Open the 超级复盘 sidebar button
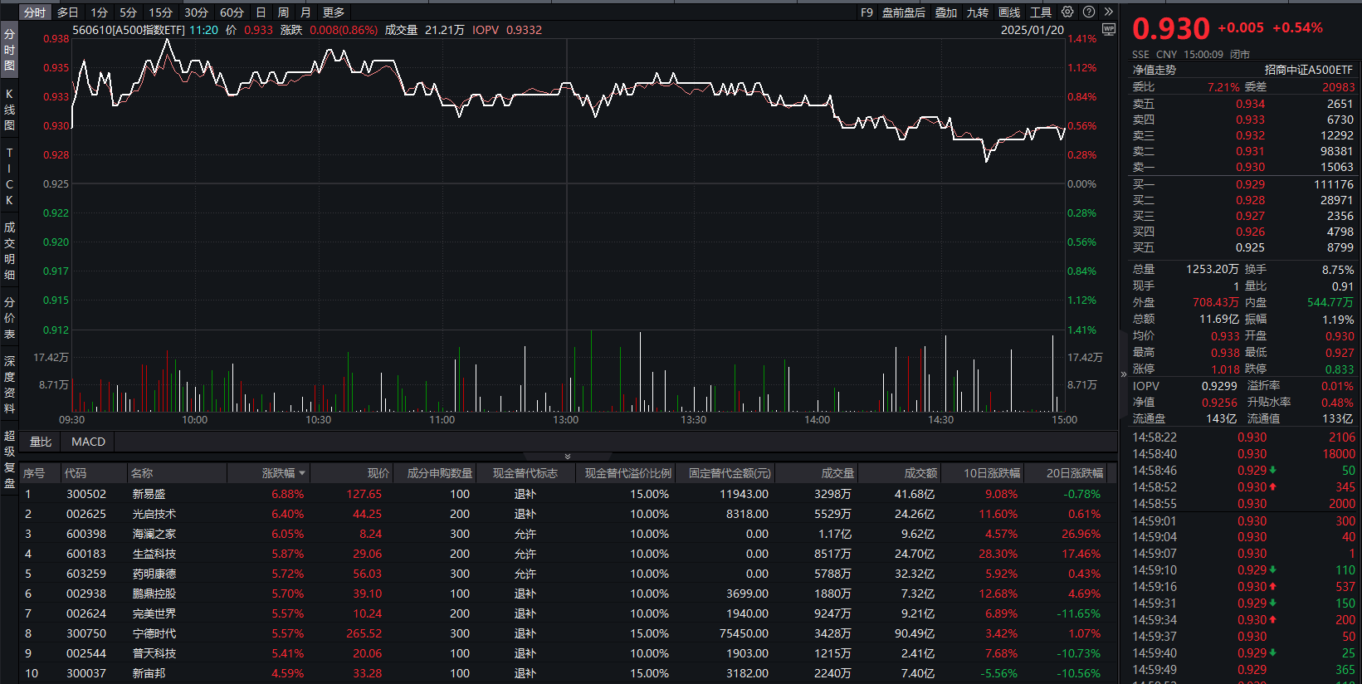1362x684 pixels. tap(9, 459)
